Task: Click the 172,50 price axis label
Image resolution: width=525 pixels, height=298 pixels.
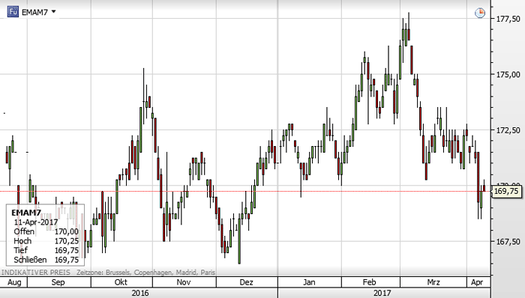Action: point(508,130)
